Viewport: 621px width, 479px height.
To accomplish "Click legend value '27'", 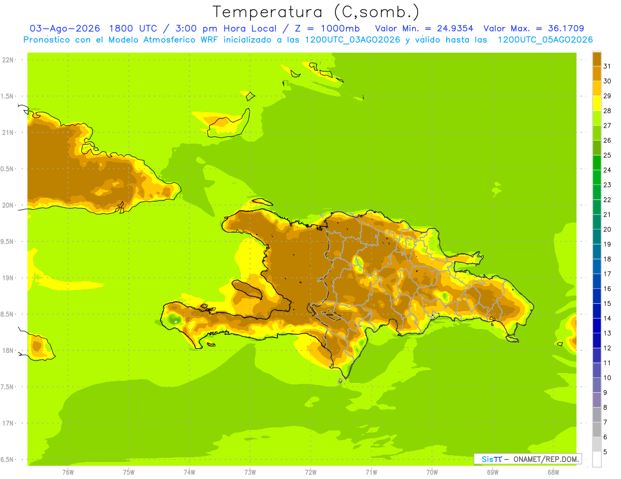I will pyautogui.click(x=608, y=125).
